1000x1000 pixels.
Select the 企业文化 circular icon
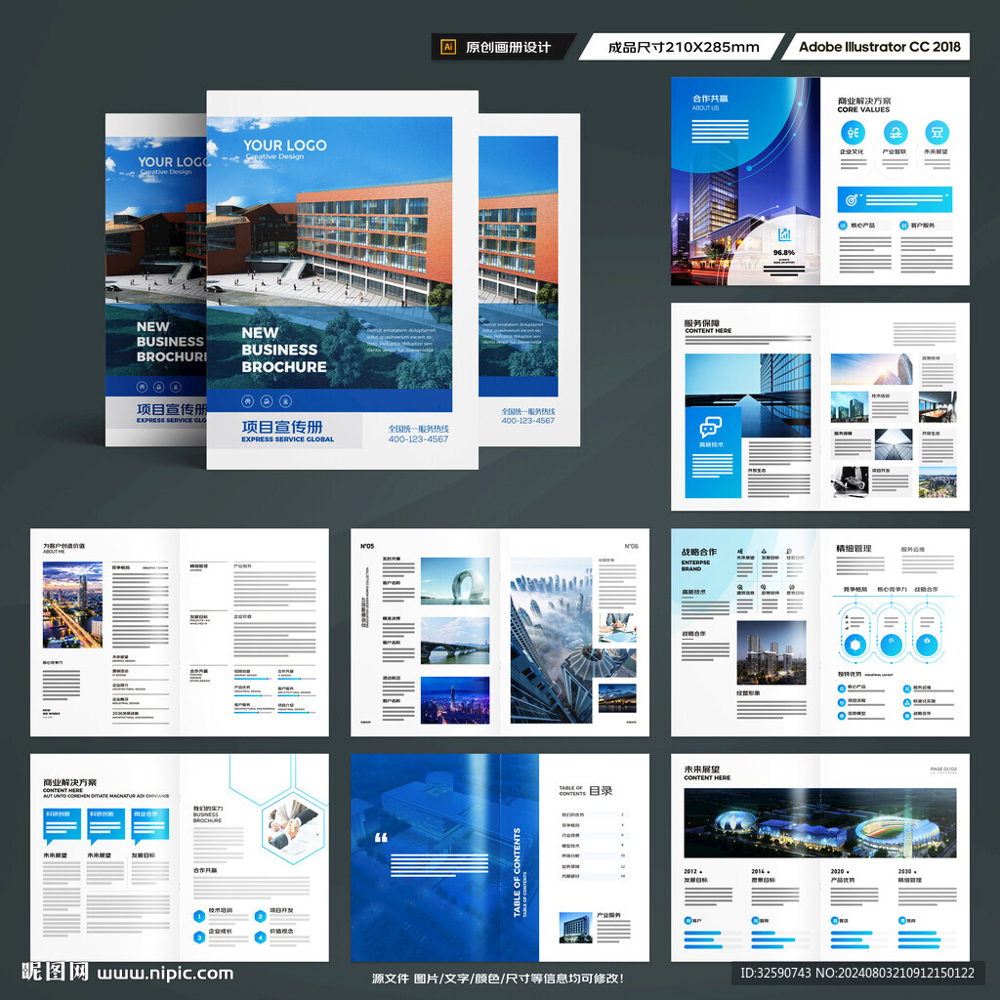tap(853, 133)
